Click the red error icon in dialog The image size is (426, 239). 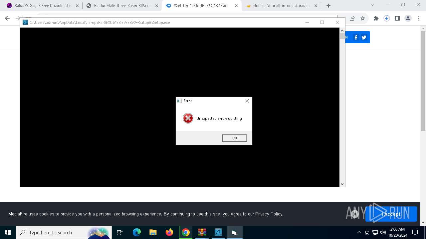188,118
